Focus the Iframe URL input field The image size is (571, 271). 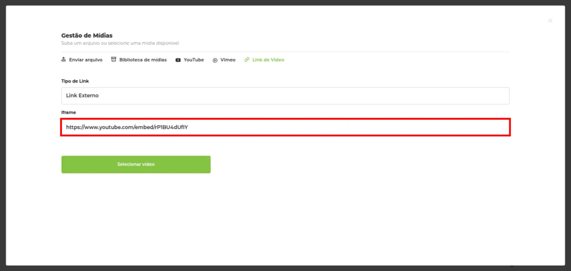pos(285,127)
